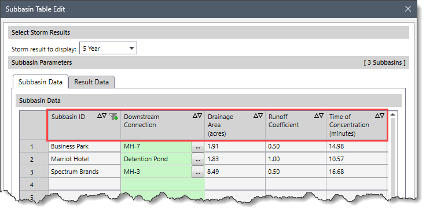Click drainage area value 8.49
The height and width of the screenshot is (208, 426).
[x=235, y=172]
